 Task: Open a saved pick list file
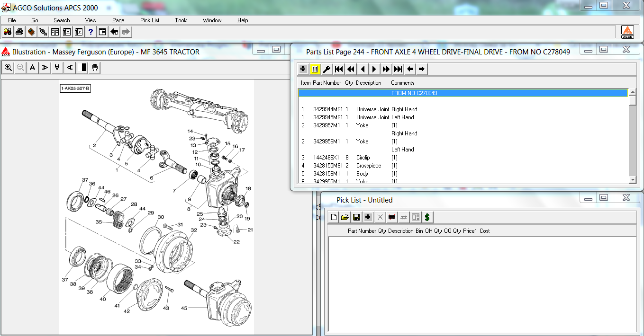345,217
